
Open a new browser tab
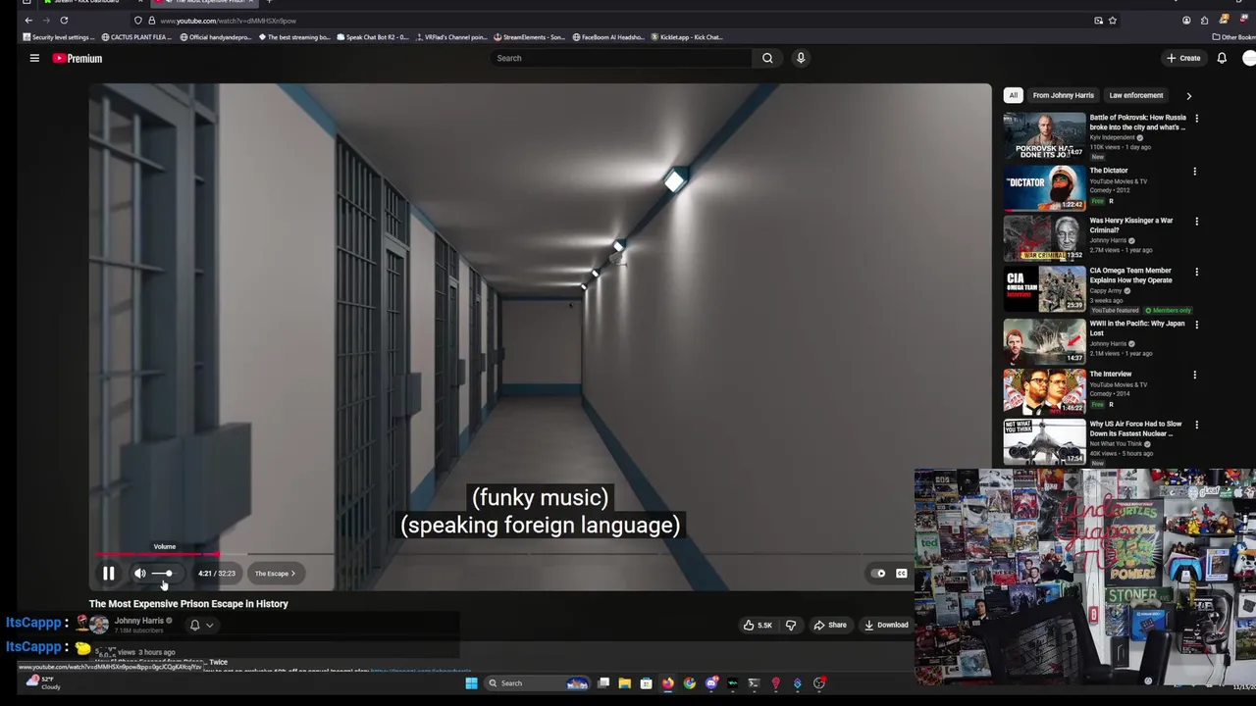point(269,2)
